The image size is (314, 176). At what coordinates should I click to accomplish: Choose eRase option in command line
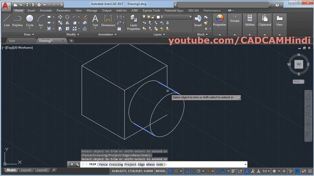[x=150, y=164]
